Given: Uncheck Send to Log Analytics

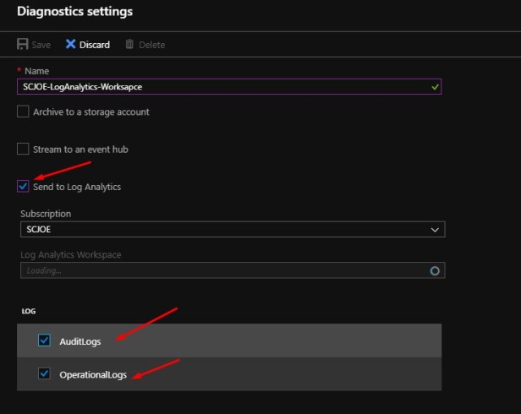Looking at the screenshot, I should [23, 186].
